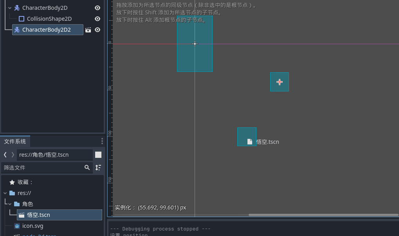Click the viewport horizontal scrollbar

coord(323,215)
